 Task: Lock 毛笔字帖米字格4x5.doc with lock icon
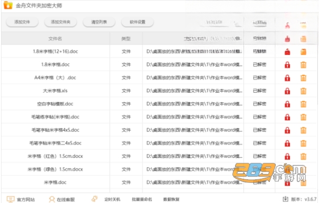pos(287,130)
